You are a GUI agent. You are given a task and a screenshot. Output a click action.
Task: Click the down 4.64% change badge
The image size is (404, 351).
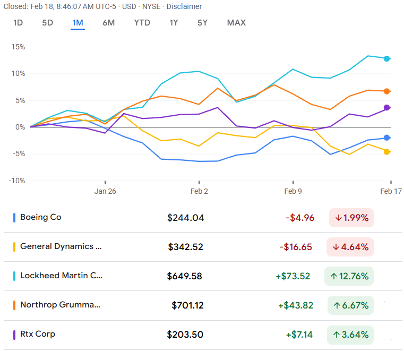click(x=350, y=247)
